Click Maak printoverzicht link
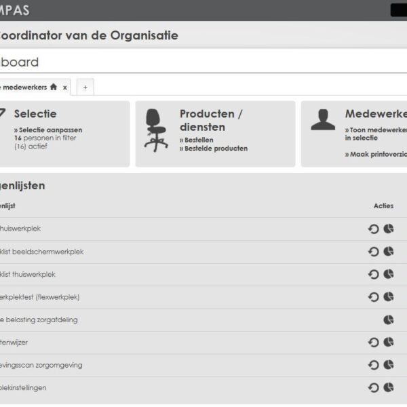Viewport: 407px width, 407px height. pyautogui.click(x=377, y=154)
